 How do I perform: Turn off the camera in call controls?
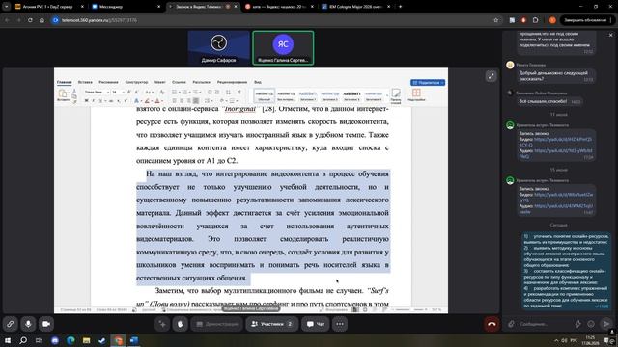click(x=46, y=324)
